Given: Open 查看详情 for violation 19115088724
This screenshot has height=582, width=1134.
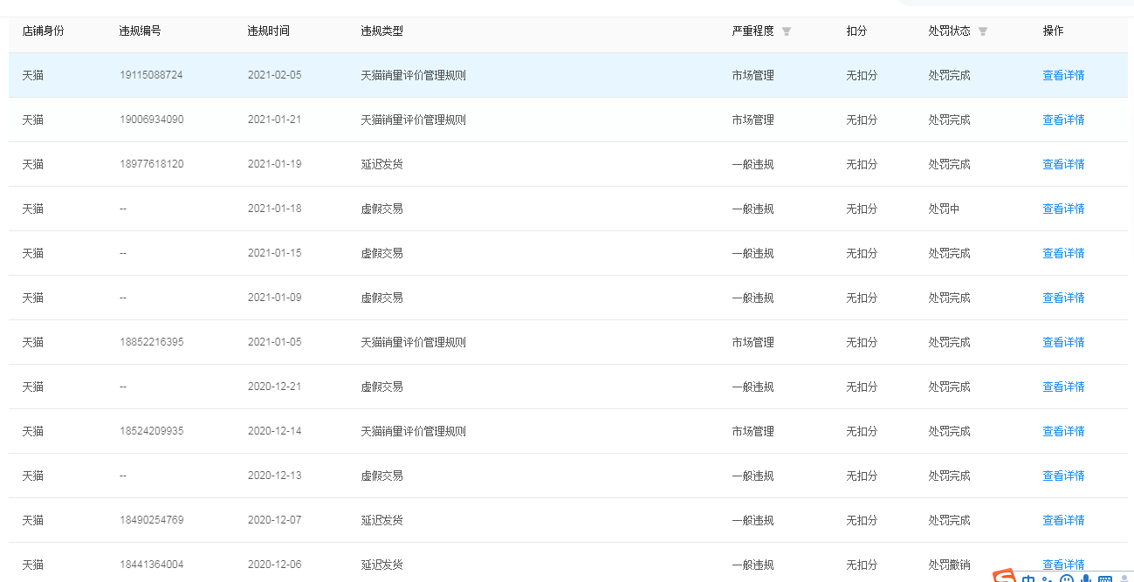Looking at the screenshot, I should point(1063,75).
